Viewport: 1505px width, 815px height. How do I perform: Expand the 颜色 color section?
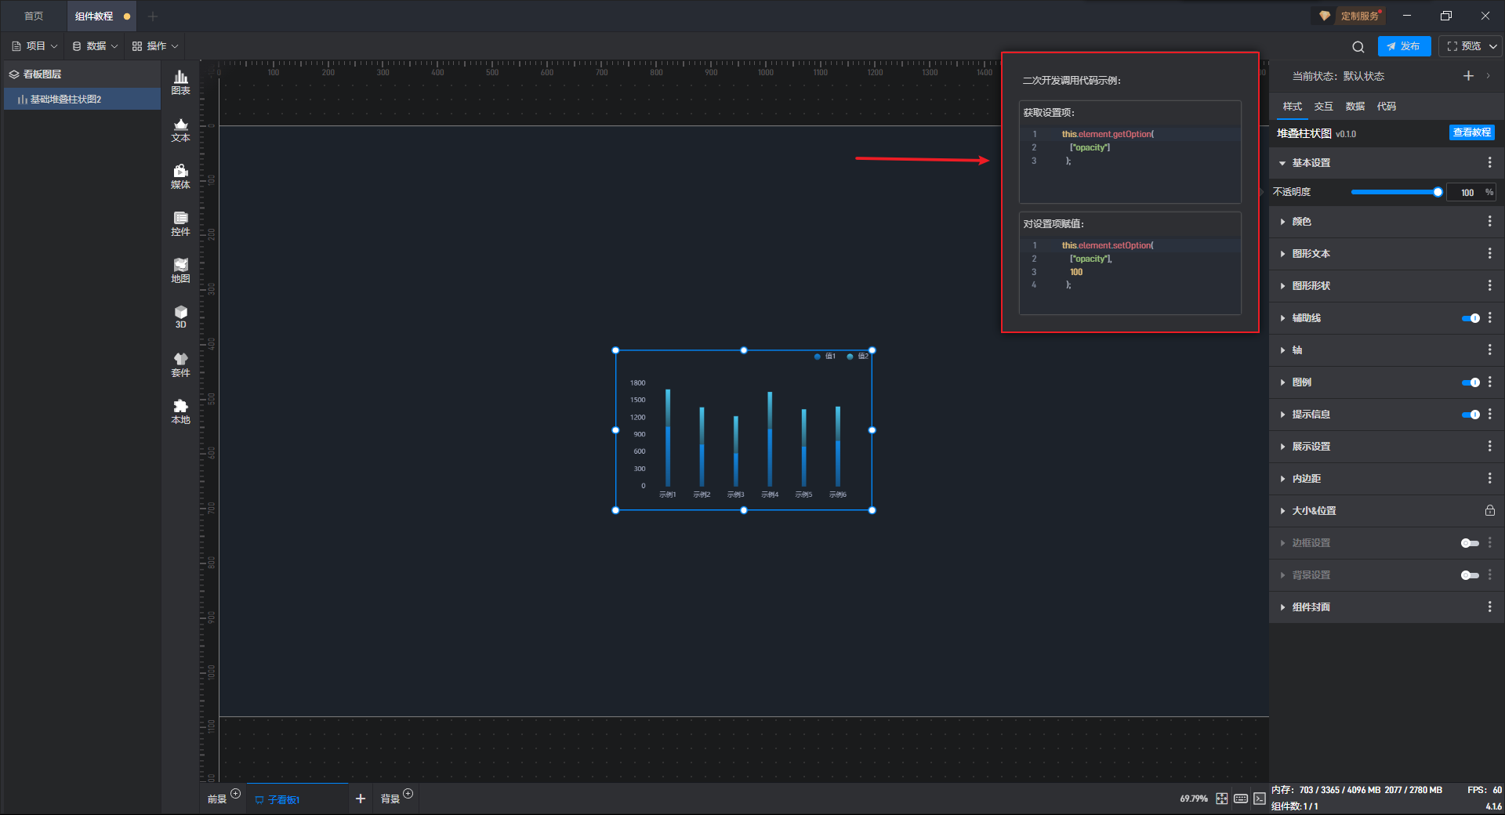click(x=1301, y=222)
